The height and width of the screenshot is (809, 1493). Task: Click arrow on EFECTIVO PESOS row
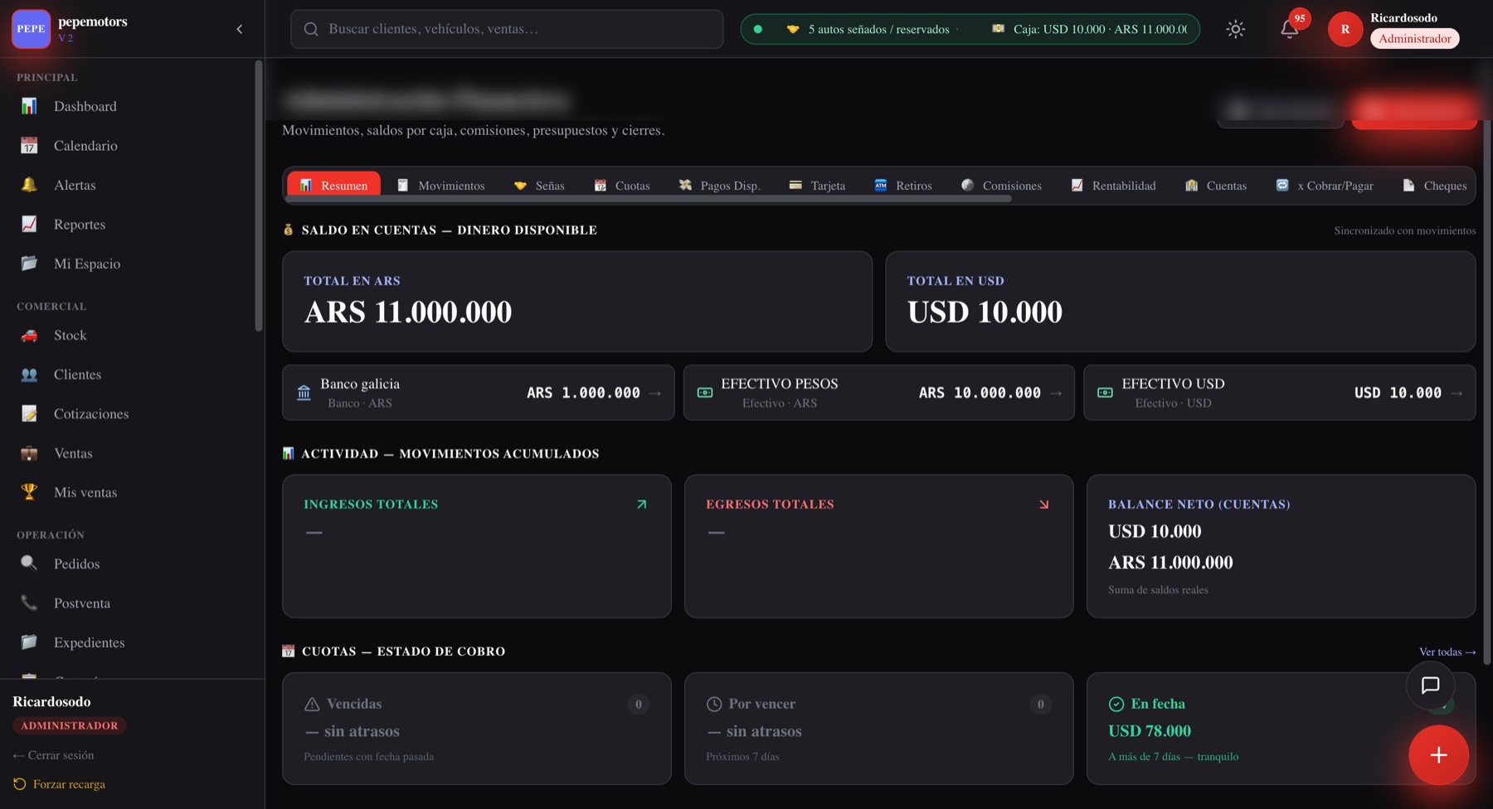[x=1056, y=393]
